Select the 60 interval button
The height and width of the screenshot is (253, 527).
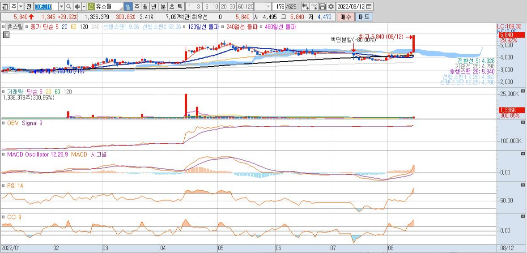pos(241,6)
